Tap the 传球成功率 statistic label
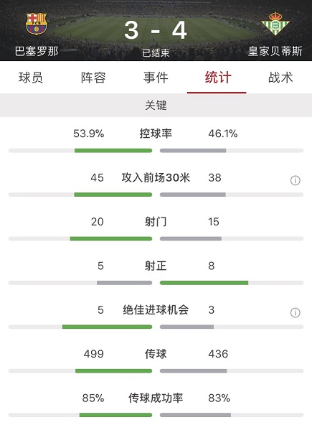The height and width of the screenshot is (425, 312). (x=156, y=398)
